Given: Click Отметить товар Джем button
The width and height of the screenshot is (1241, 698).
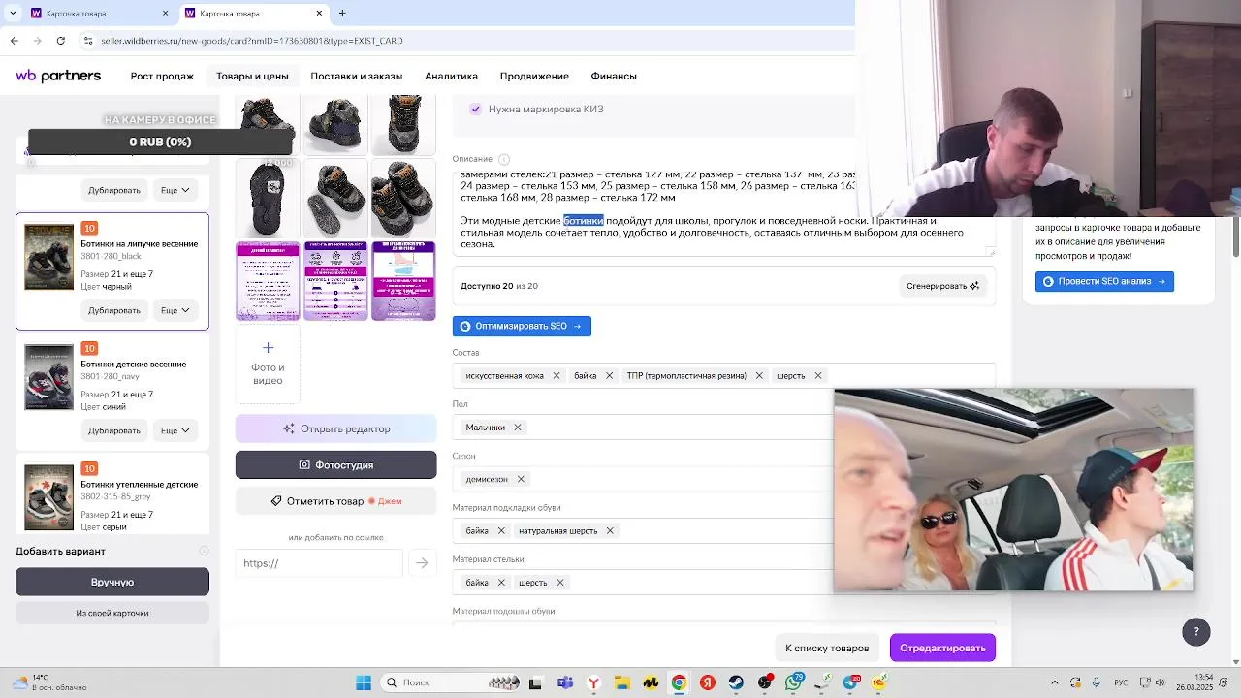Looking at the screenshot, I should (336, 501).
